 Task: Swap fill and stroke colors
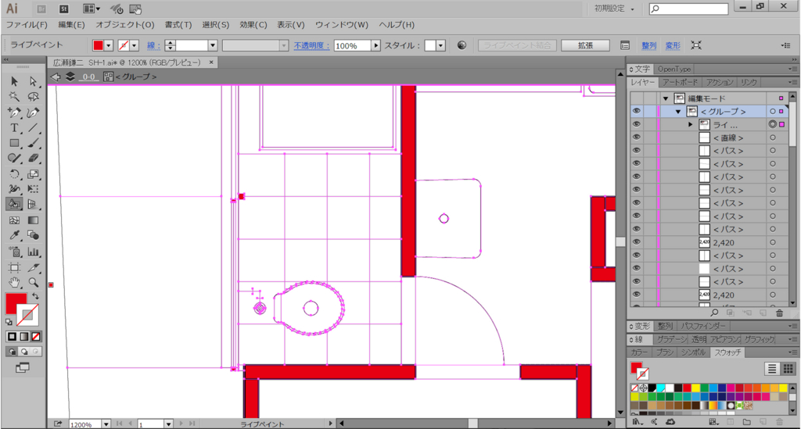(x=36, y=296)
